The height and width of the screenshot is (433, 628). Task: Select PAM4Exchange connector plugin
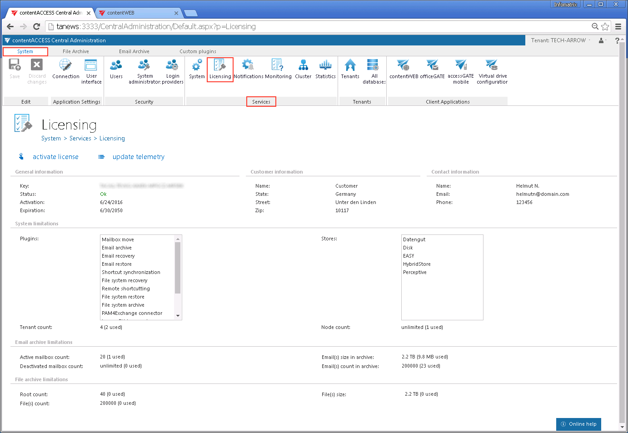(x=132, y=313)
